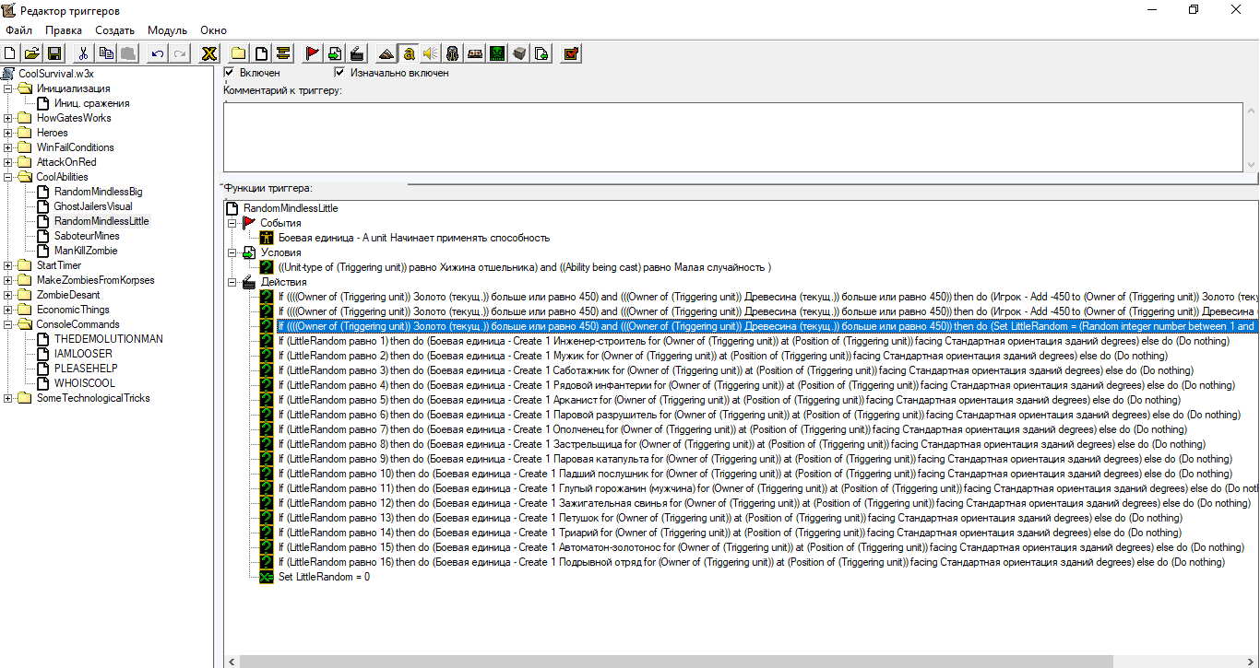1260x668 pixels.
Task: Create a new trigger category folder
Action: pos(239,53)
